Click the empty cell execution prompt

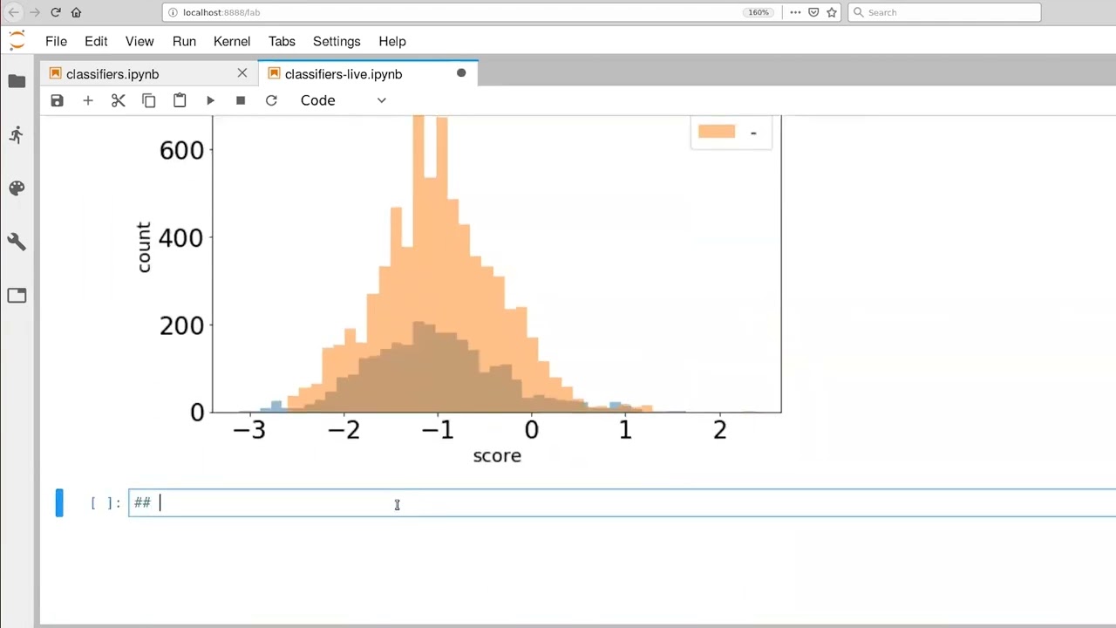(105, 502)
